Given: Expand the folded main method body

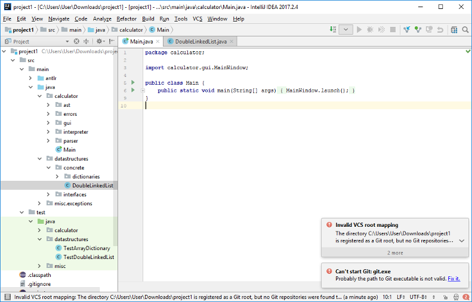Looking at the screenshot, I should click(143, 90).
